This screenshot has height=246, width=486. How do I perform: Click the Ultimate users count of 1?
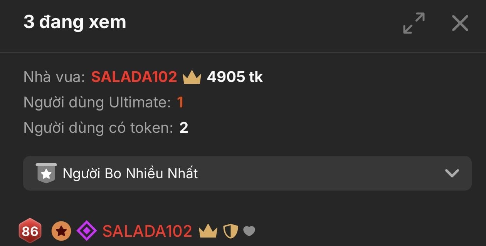(x=180, y=102)
